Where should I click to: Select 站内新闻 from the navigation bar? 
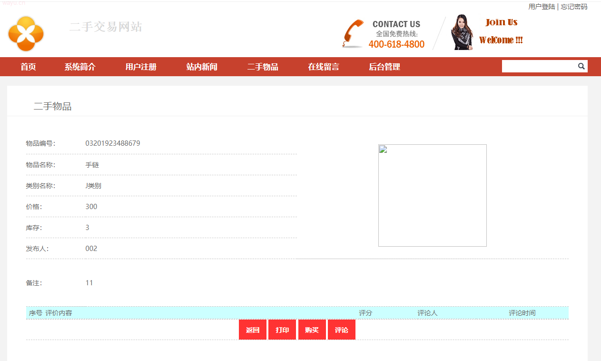[202, 67]
